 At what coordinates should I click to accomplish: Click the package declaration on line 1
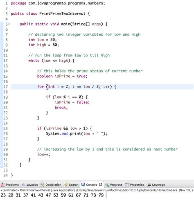58,3
